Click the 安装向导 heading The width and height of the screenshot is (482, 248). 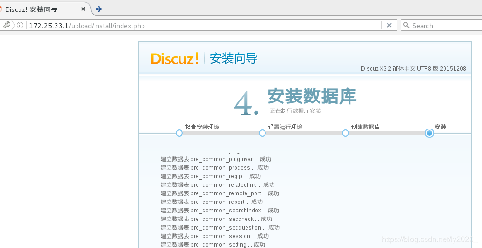[x=234, y=58]
